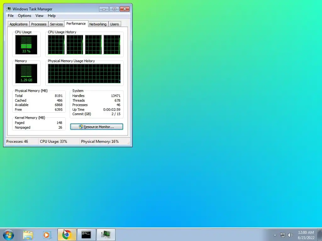Select the Cached value 486
The height and width of the screenshot is (241, 322).
point(59,100)
